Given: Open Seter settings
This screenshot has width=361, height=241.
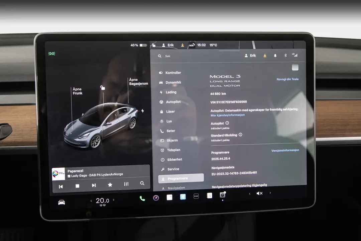Looking at the screenshot, I should pyautogui.click(x=168, y=131).
